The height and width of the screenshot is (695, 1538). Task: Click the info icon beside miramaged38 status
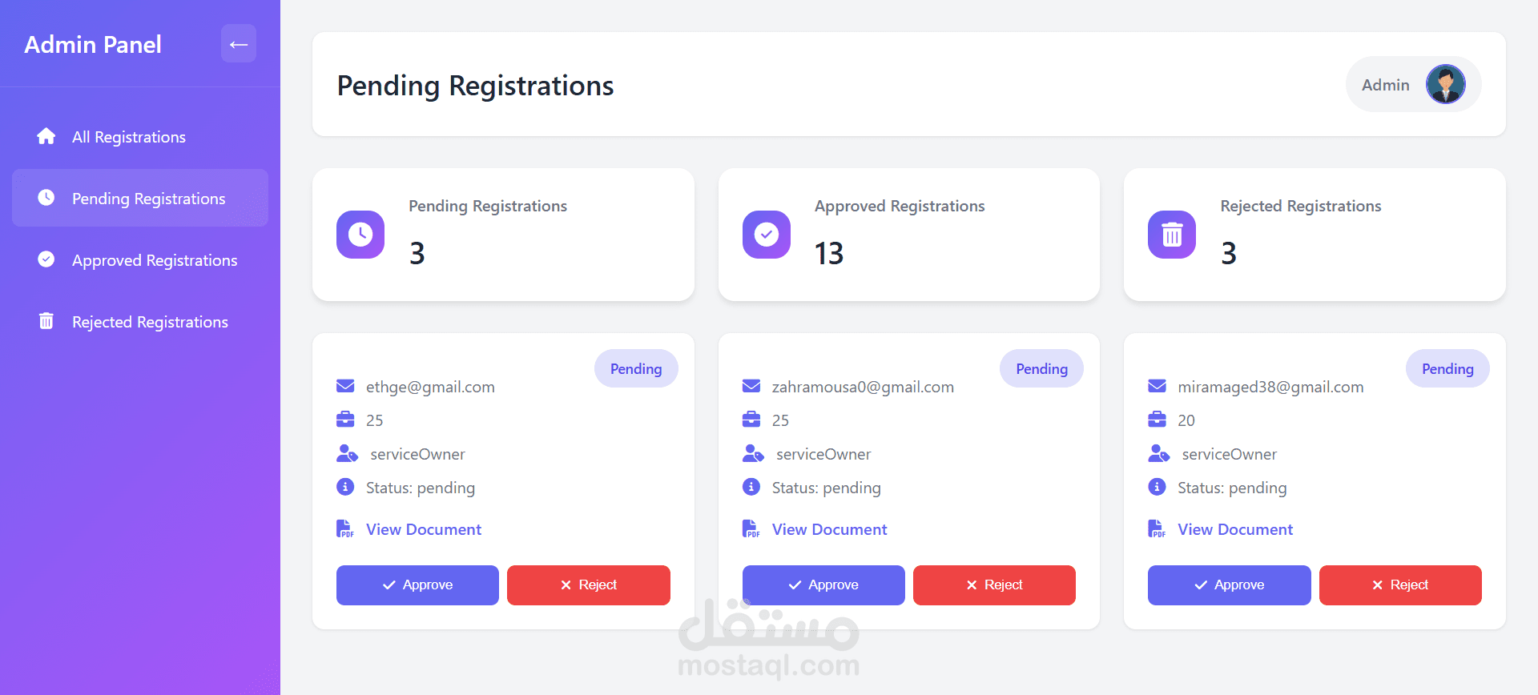1157,487
